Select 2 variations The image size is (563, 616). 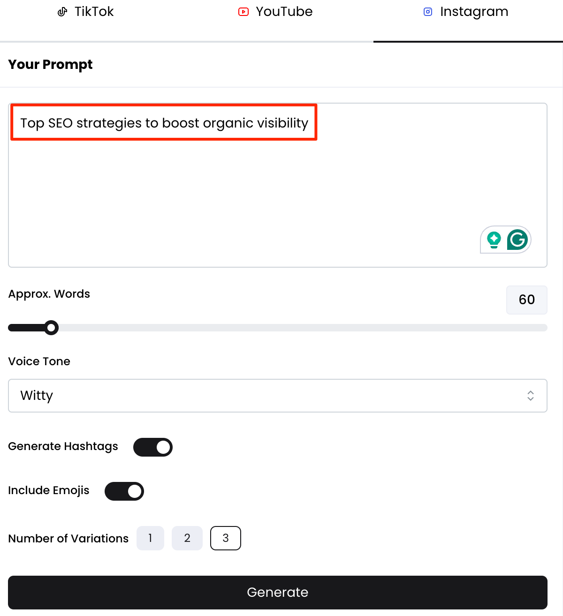(187, 538)
